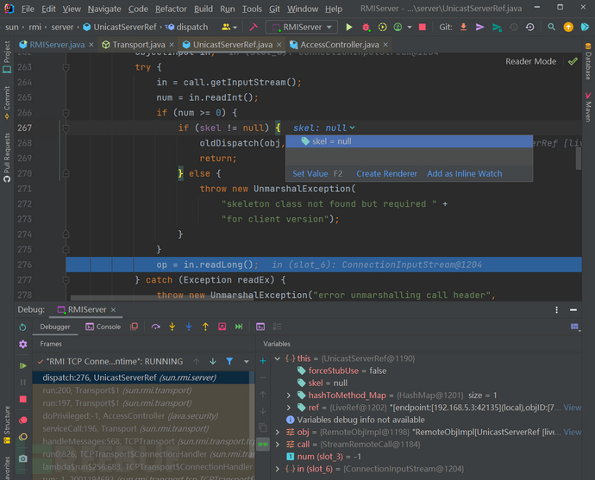Add new watch plus icon

point(263,360)
